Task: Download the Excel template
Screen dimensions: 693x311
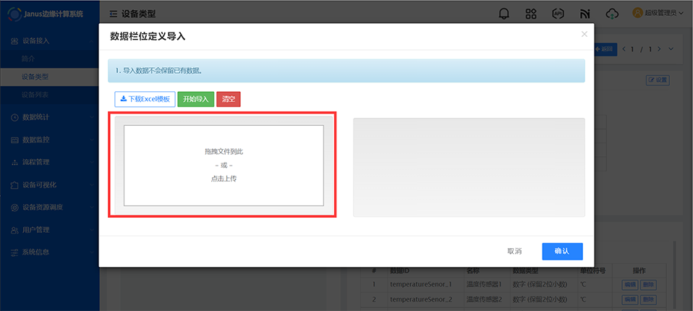Action: (x=145, y=99)
